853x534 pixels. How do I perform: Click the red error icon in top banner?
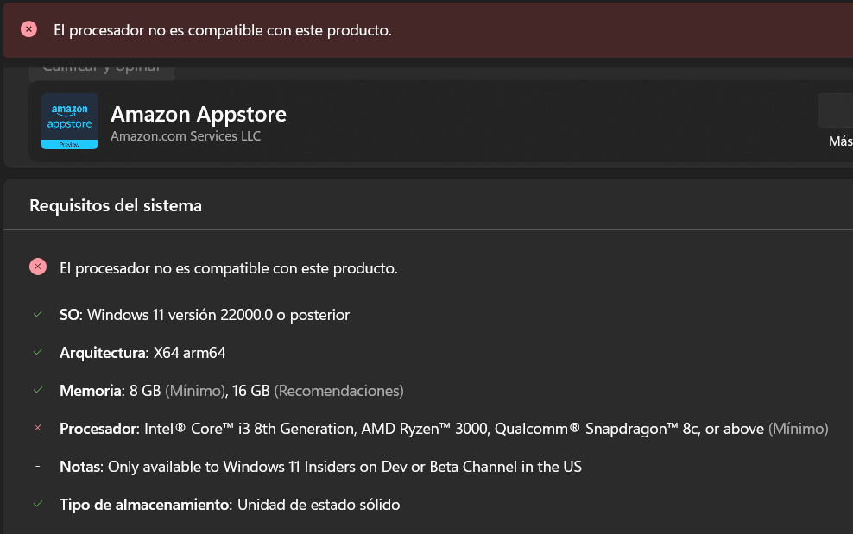pyautogui.click(x=28, y=29)
